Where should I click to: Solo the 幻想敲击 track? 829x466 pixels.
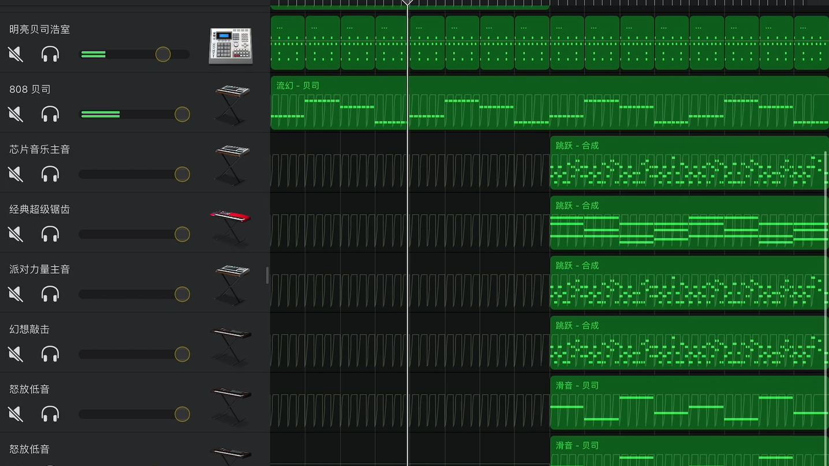point(50,354)
